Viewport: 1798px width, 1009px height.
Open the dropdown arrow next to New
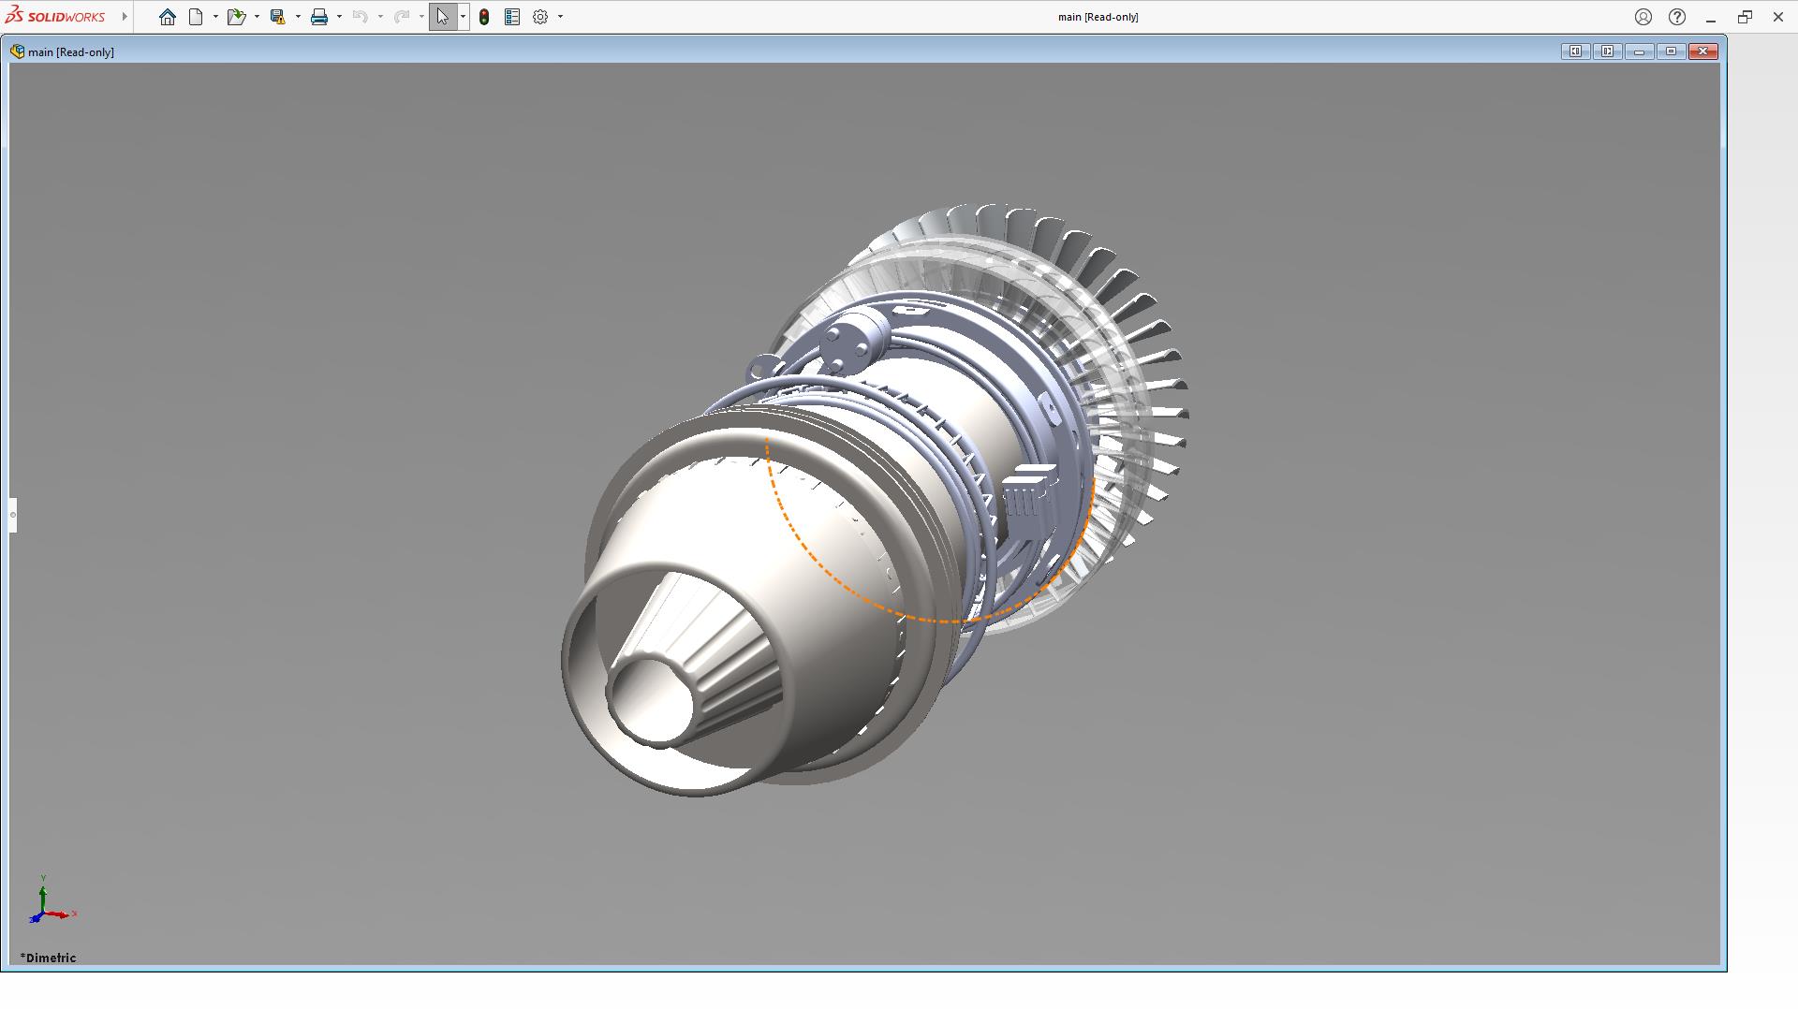(215, 17)
